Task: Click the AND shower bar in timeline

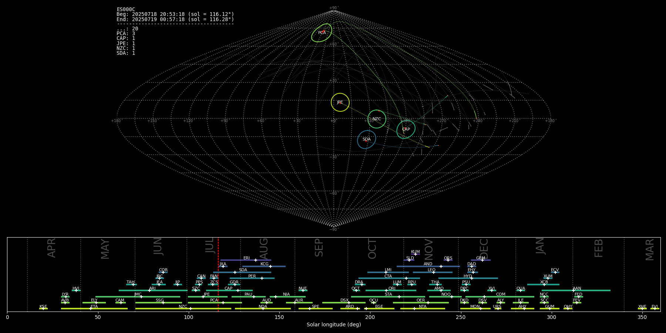Action: click(x=428, y=266)
